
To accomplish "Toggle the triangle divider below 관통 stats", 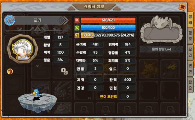I will tap(105, 74).
